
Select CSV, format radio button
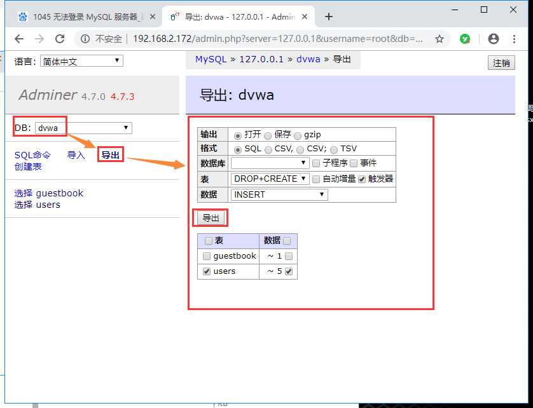268,149
